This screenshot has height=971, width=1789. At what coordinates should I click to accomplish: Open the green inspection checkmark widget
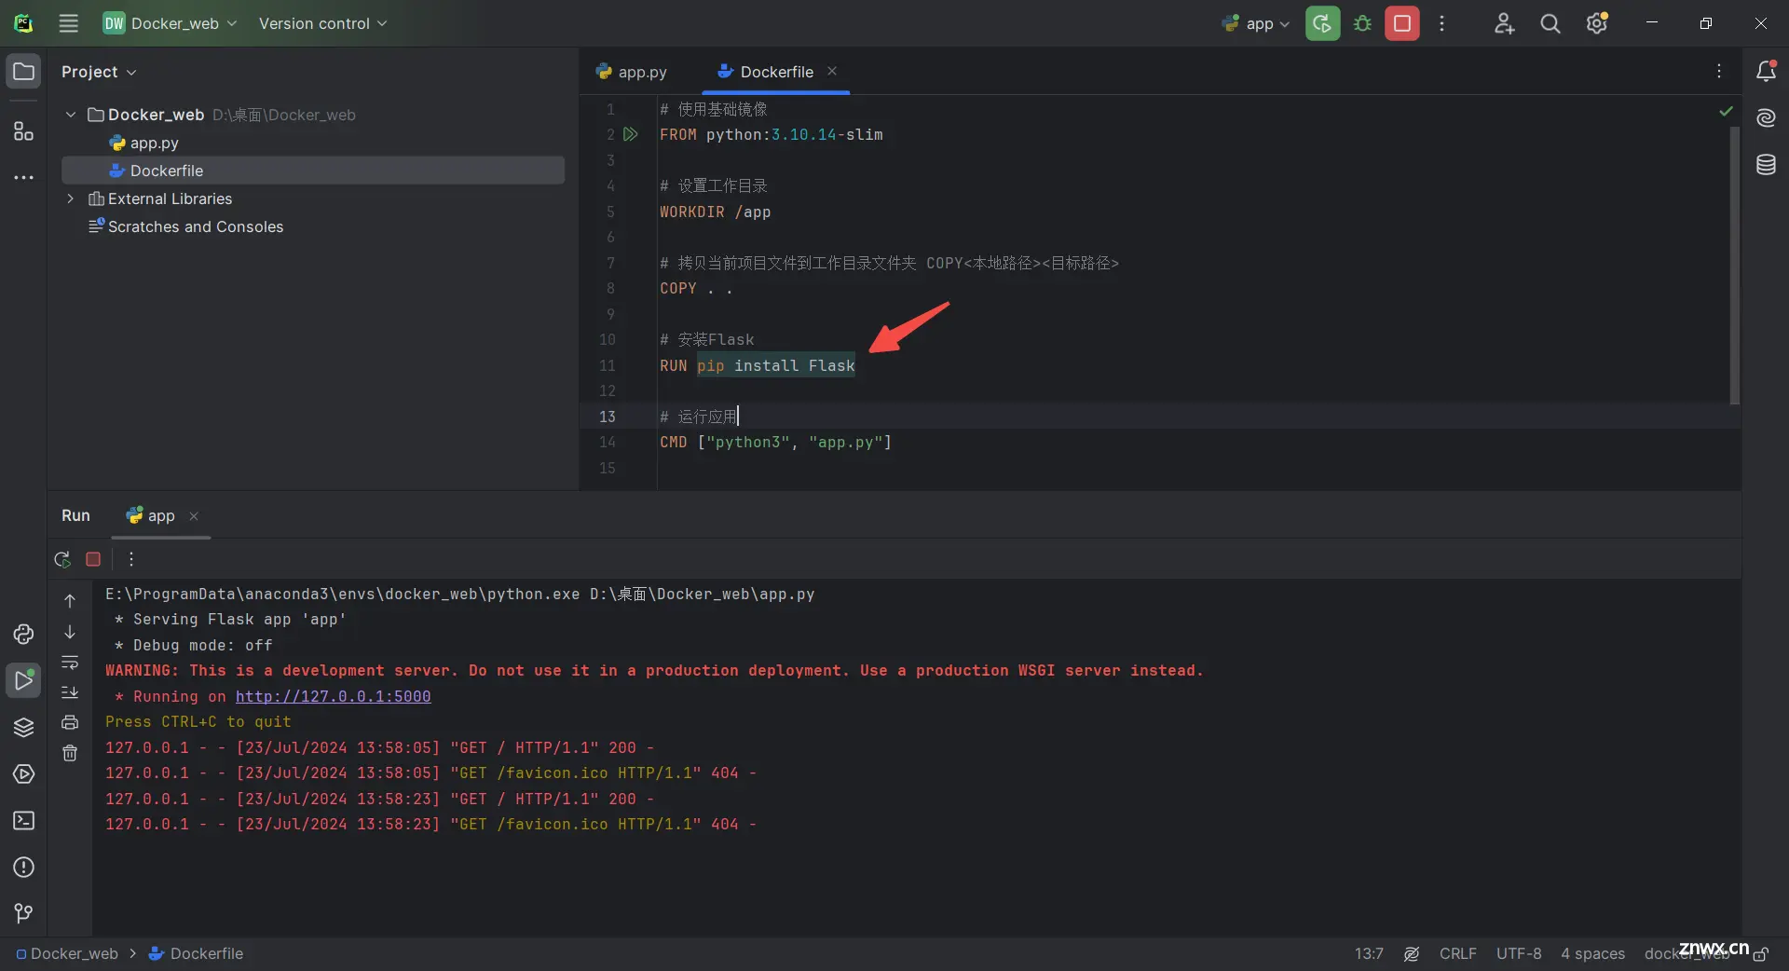1726,111
